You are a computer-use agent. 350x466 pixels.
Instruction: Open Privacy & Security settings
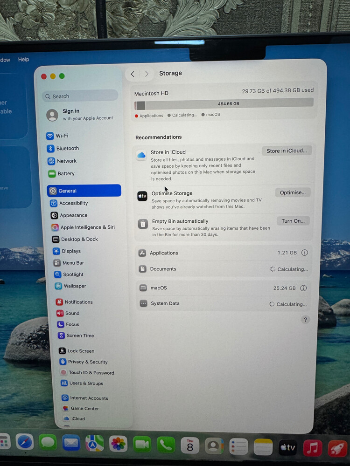click(x=84, y=362)
